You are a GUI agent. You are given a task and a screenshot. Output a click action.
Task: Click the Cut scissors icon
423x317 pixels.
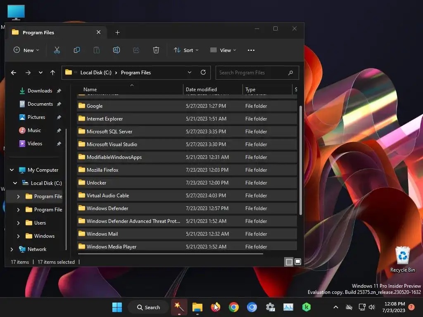click(57, 50)
